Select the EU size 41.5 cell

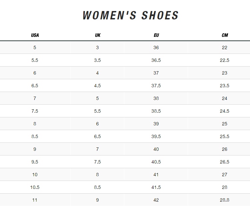tap(156, 187)
